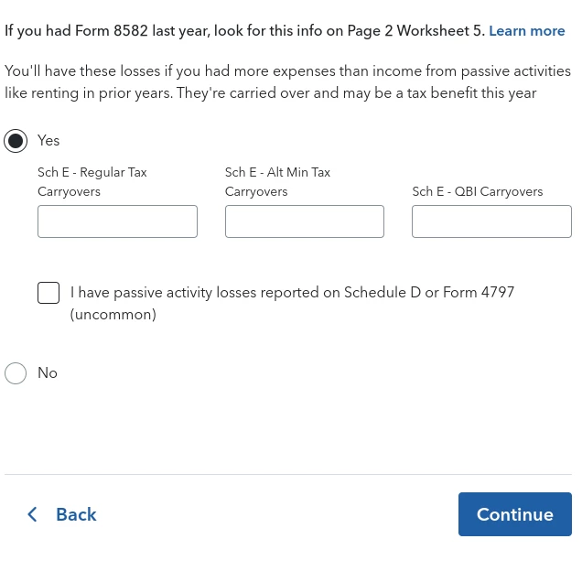Click the passive activities losses explanation paragraph

click(x=287, y=81)
